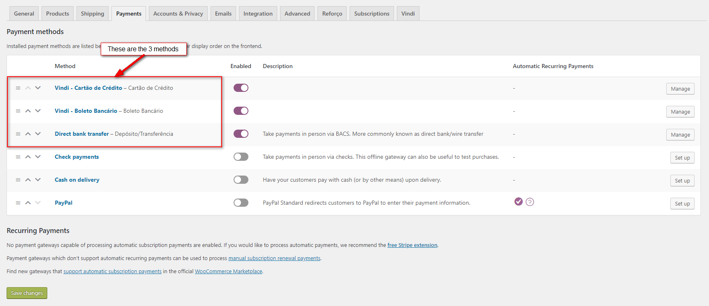Turn off Direct bank transfer toggle

(241, 134)
